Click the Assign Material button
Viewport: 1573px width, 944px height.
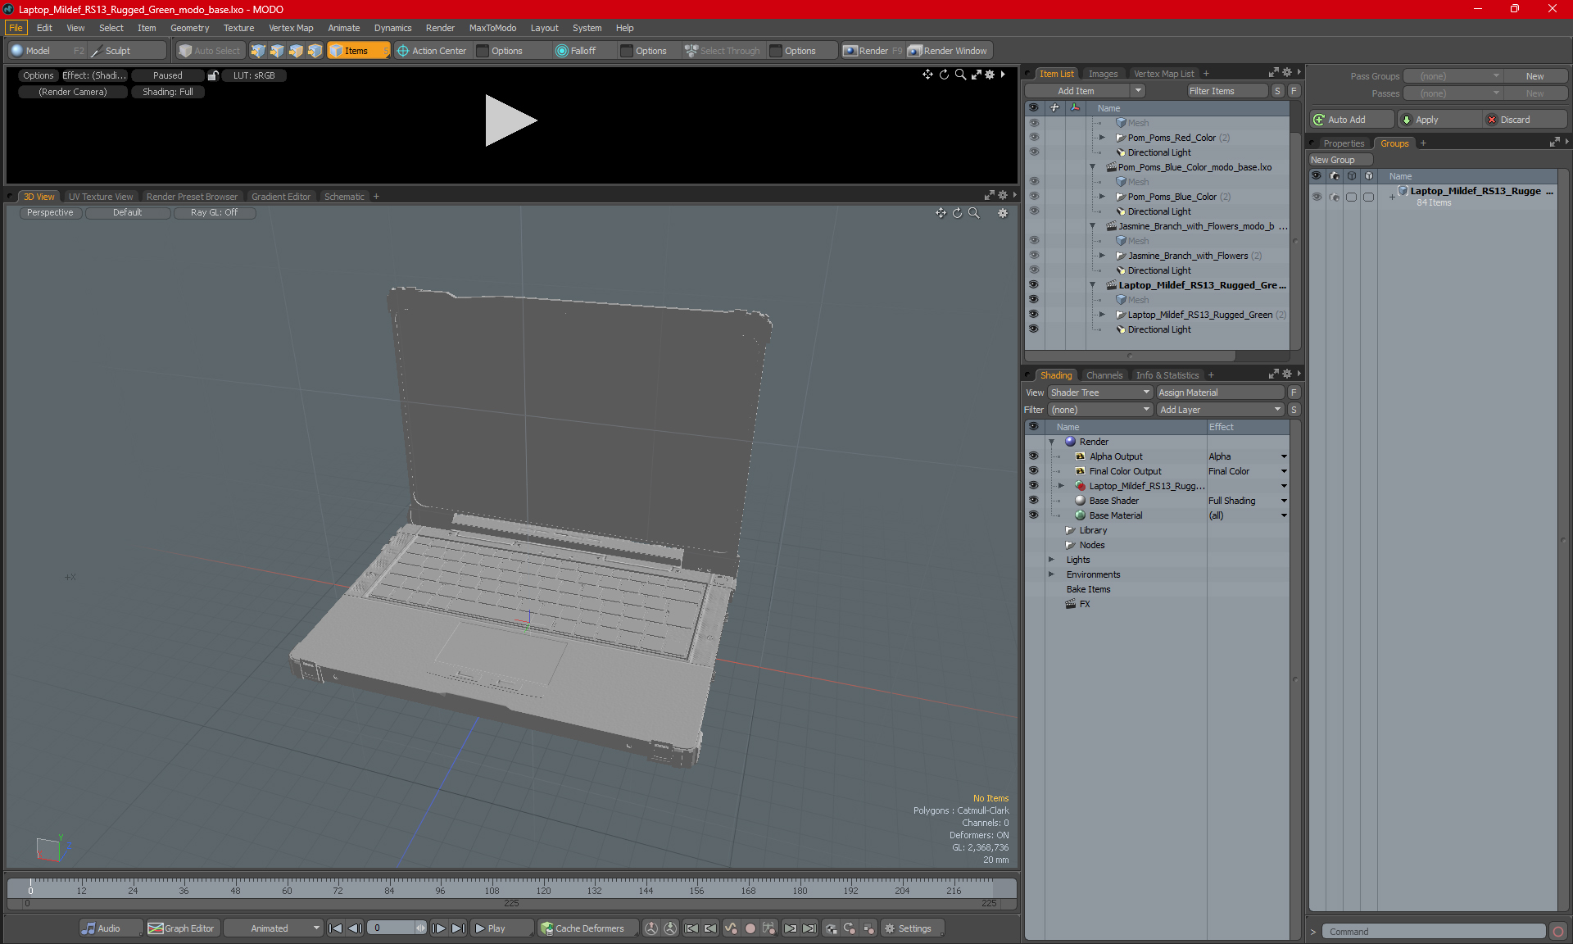[x=1220, y=393]
